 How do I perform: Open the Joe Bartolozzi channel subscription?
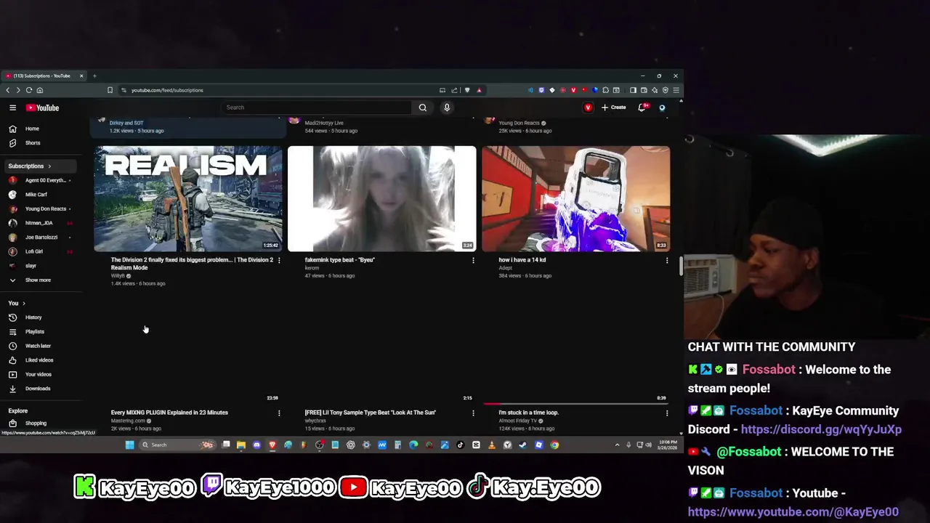[x=41, y=237]
